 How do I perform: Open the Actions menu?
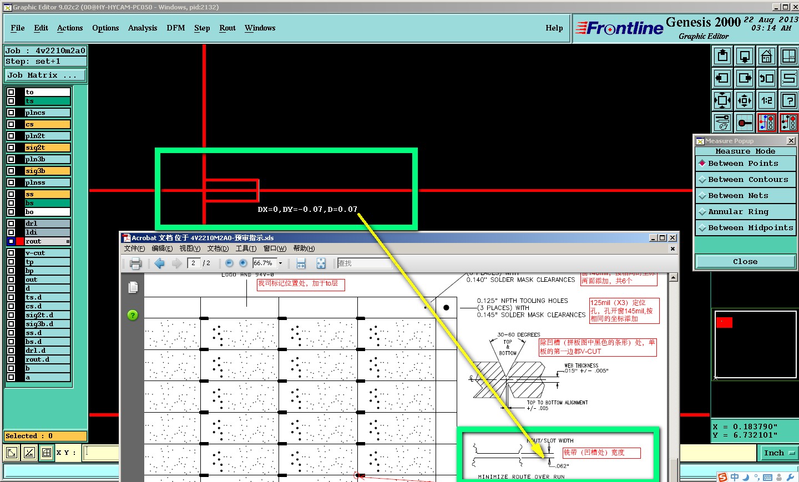[70, 28]
